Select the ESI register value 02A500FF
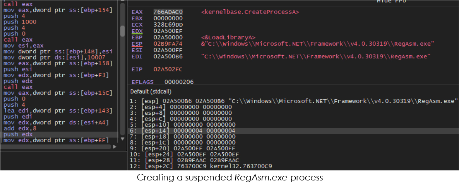 click(168, 50)
